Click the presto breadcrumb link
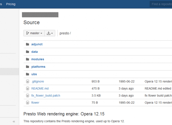This screenshot has width=172, height=125. [x=64, y=33]
